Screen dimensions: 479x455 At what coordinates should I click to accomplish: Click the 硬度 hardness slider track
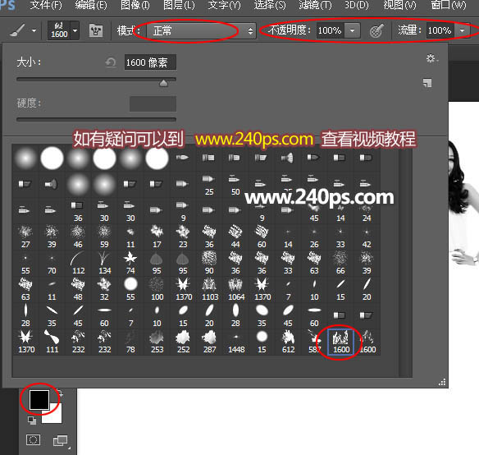pyautogui.click(x=96, y=119)
